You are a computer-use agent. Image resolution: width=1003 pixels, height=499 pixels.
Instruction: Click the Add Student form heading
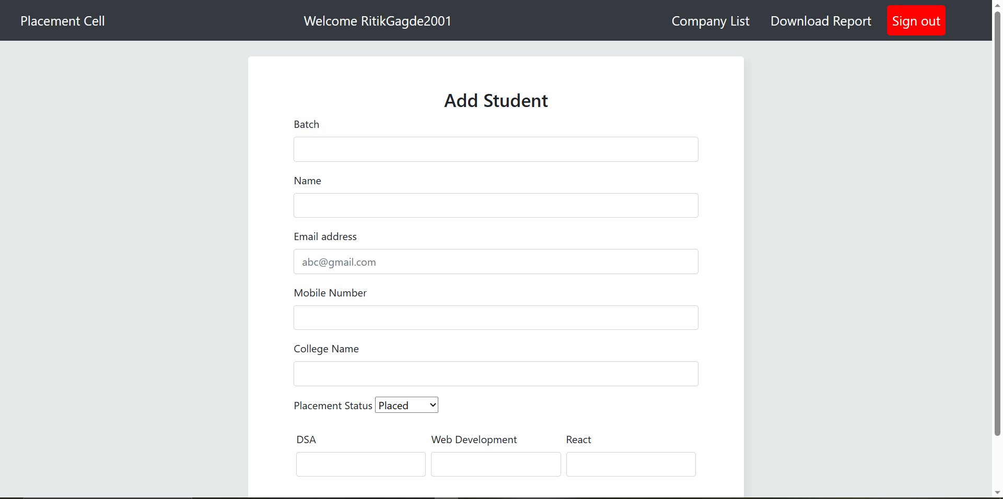click(x=495, y=100)
